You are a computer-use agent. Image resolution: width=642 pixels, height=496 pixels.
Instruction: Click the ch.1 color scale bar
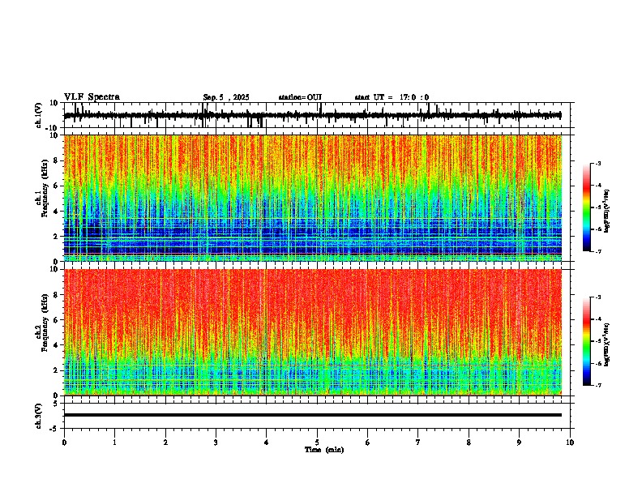pos(587,207)
